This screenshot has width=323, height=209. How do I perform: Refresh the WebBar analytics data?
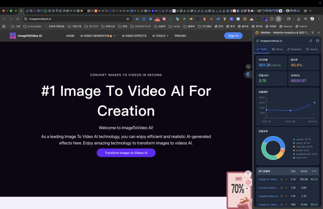click(x=311, y=41)
